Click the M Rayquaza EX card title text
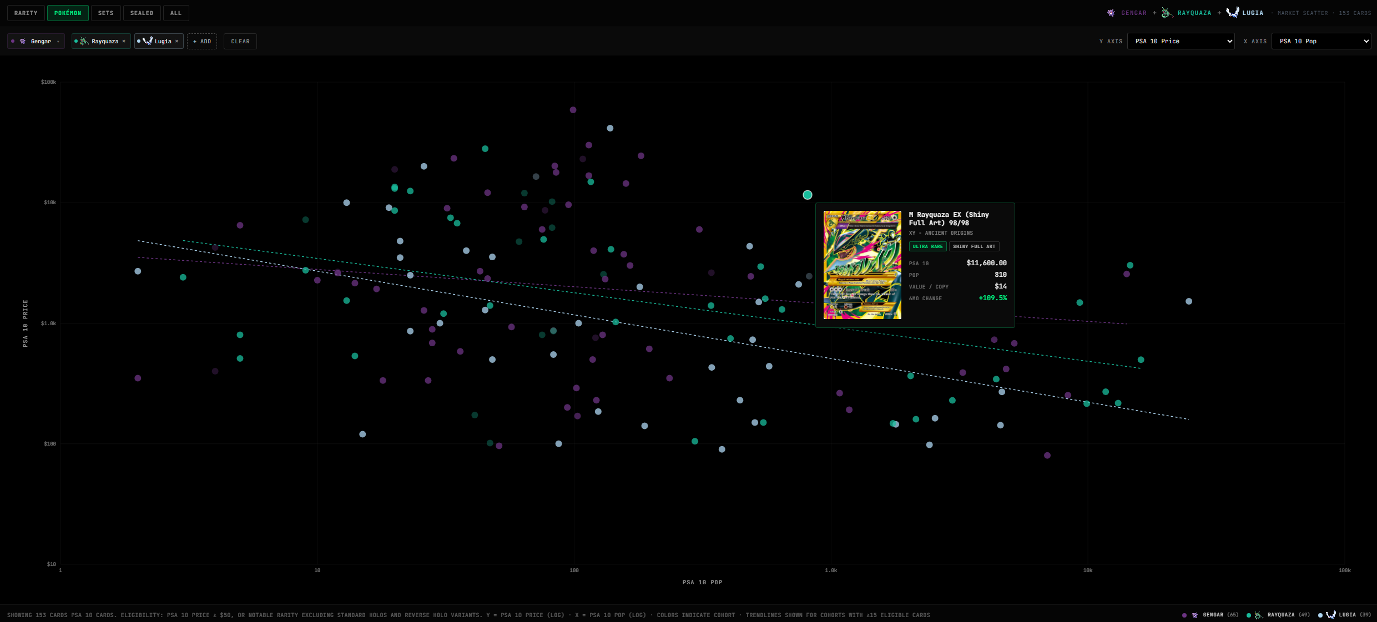The image size is (1377, 622). click(949, 219)
